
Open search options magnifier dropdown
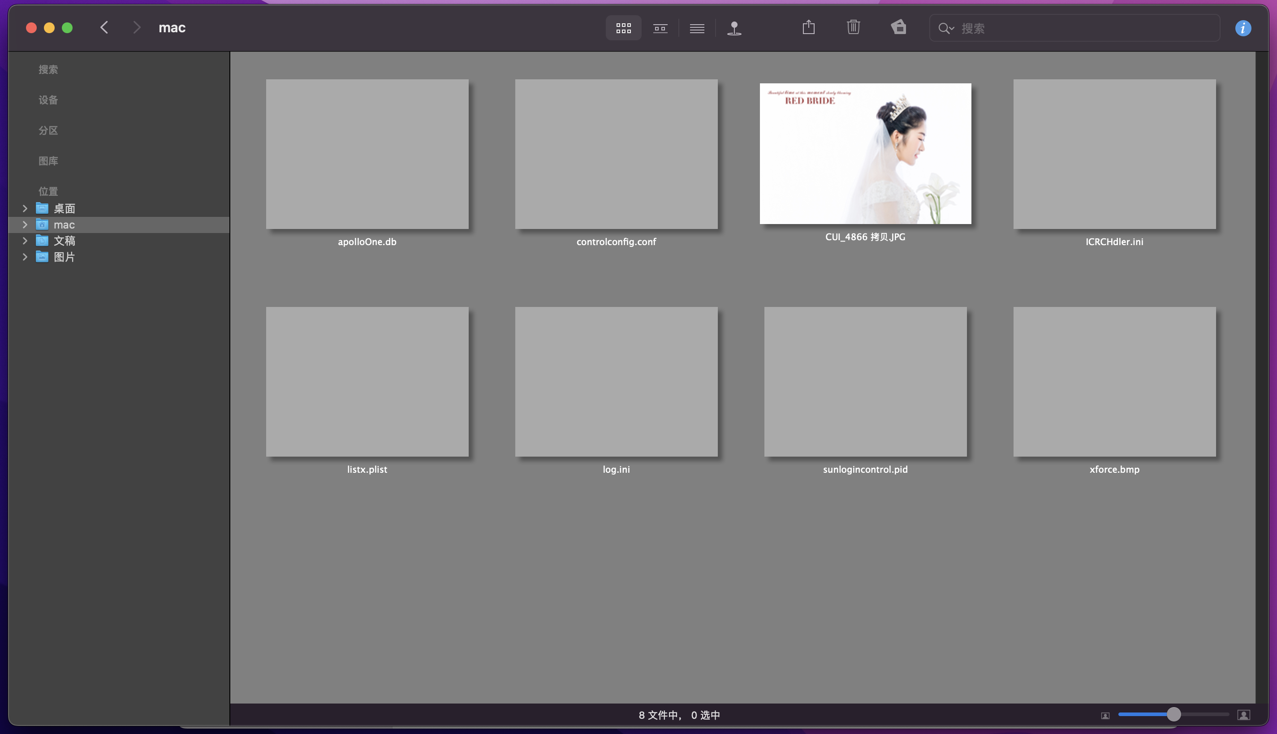946,28
